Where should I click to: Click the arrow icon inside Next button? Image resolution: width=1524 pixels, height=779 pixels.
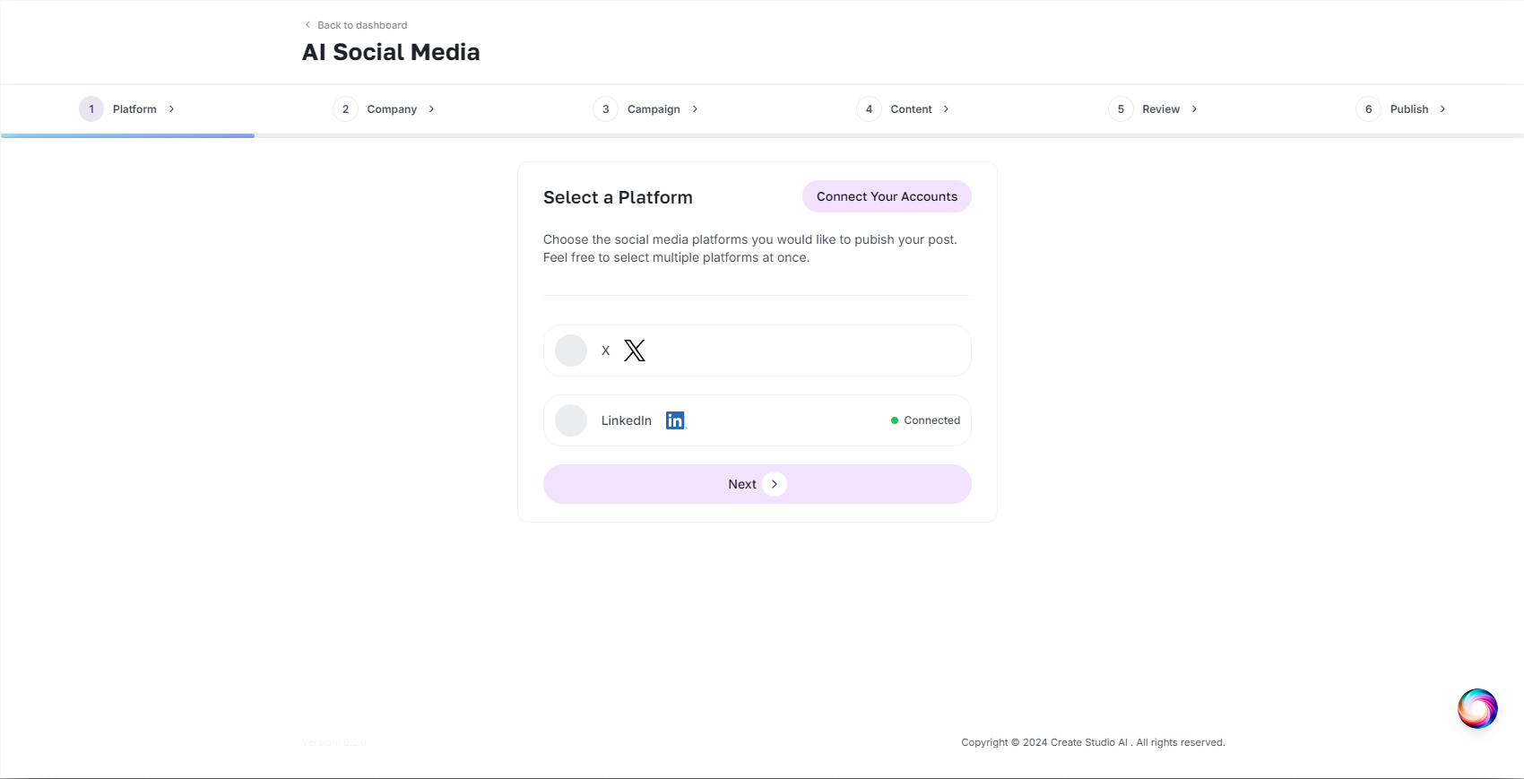[x=775, y=484]
